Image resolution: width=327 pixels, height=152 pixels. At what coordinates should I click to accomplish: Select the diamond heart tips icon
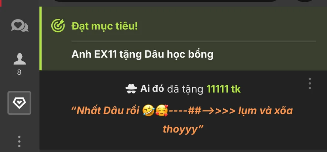click(20, 103)
